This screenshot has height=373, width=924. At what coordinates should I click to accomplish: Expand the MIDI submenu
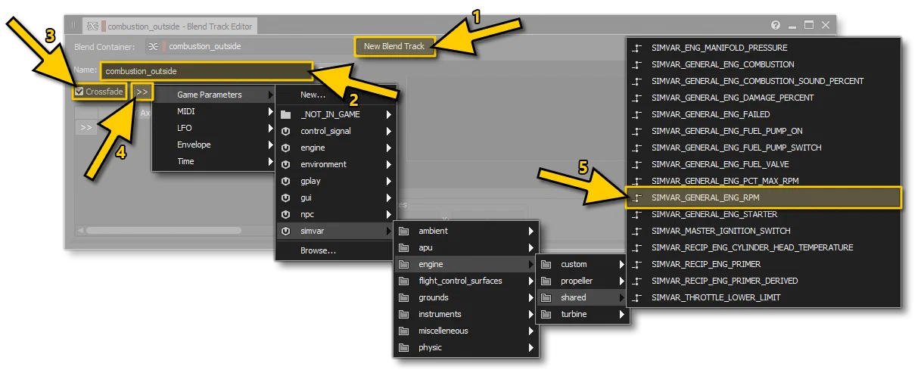[214, 111]
